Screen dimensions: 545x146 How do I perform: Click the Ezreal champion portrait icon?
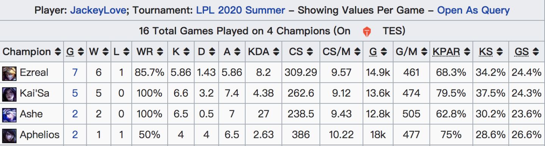point(9,72)
